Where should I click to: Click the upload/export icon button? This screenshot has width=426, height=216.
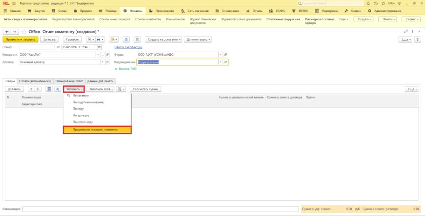(126, 39)
